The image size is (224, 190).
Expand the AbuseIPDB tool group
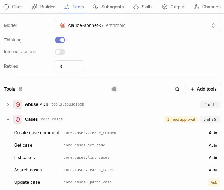(x=8, y=104)
